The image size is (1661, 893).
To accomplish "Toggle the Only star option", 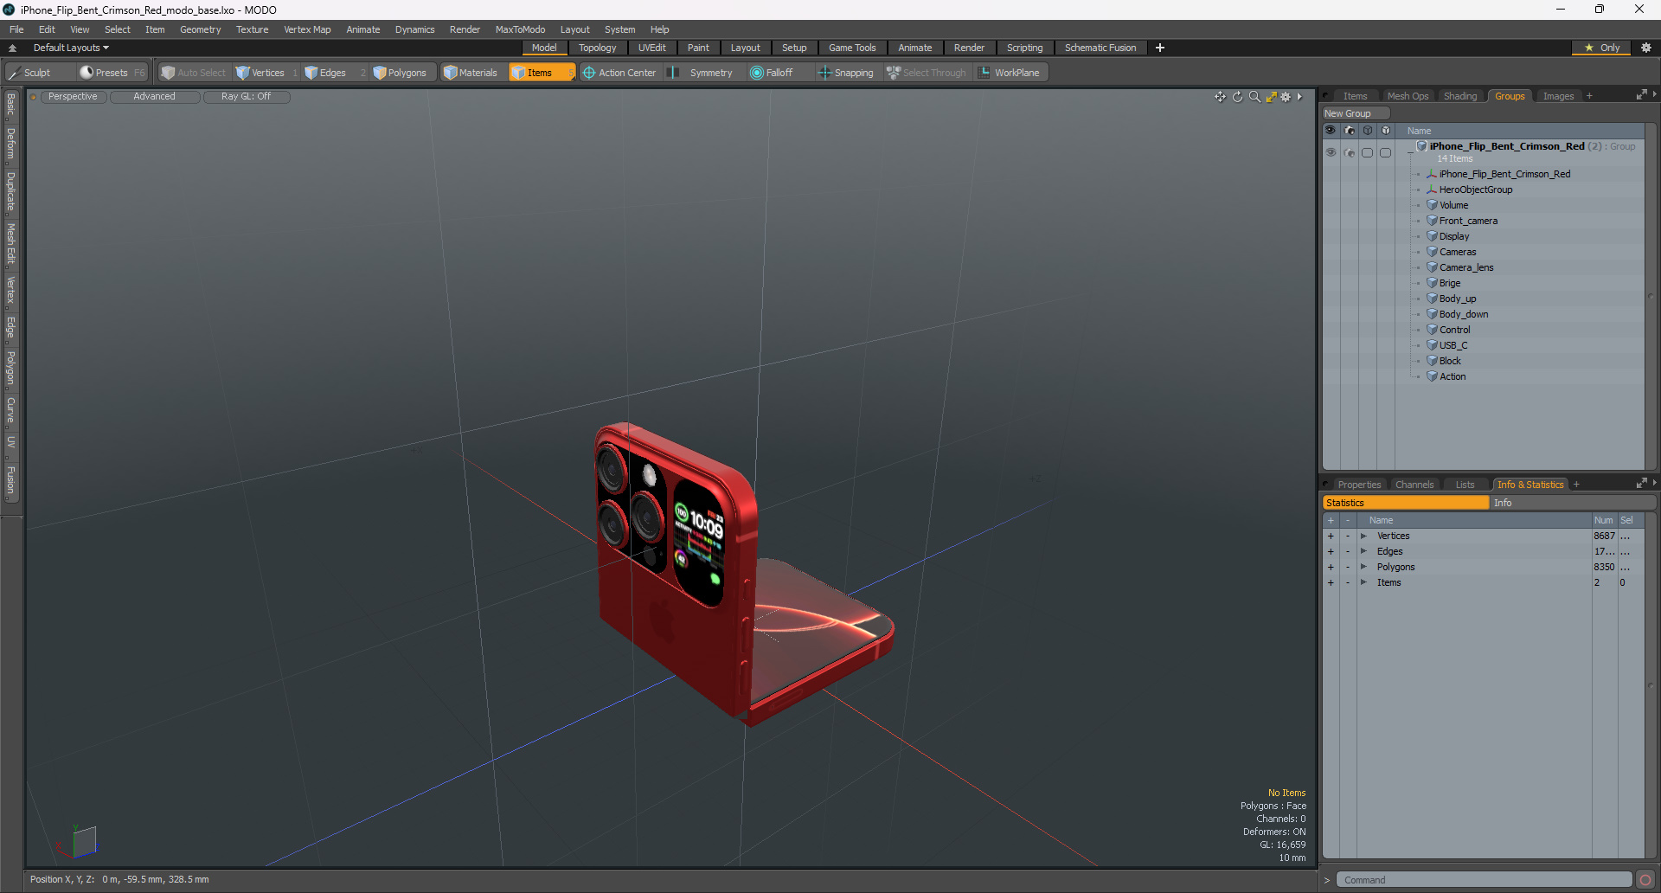I will pos(1602,48).
